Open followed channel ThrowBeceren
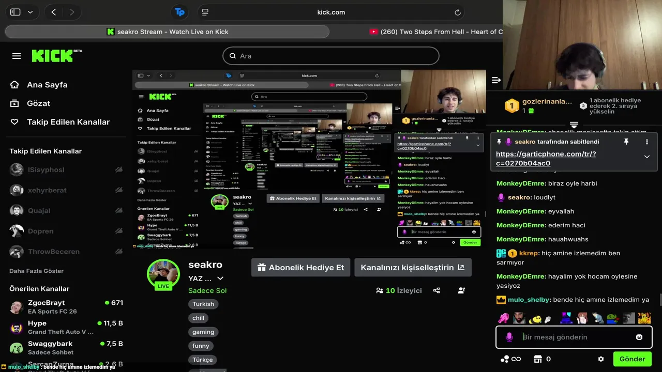Screen dimensions: 662x372 click(66, 252)
